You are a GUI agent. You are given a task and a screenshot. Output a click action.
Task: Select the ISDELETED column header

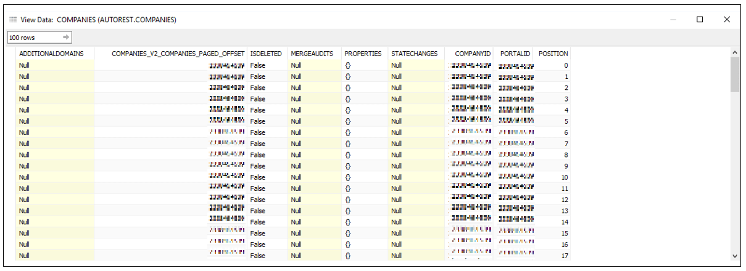coord(265,54)
